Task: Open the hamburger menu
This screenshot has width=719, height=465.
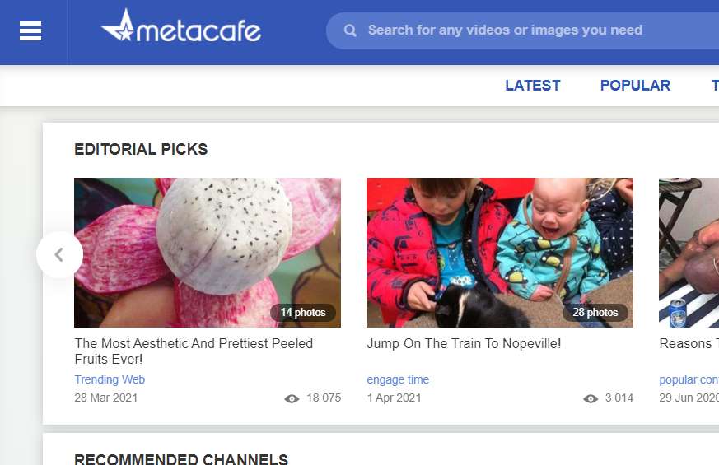Action: click(x=30, y=31)
